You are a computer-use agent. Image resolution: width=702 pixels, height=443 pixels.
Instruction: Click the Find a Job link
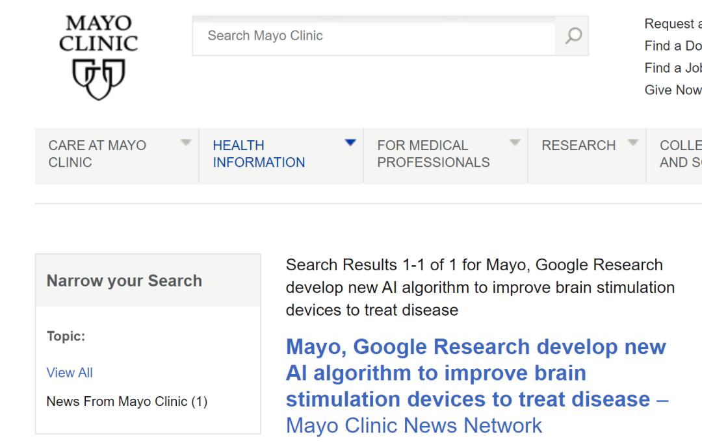(x=673, y=68)
